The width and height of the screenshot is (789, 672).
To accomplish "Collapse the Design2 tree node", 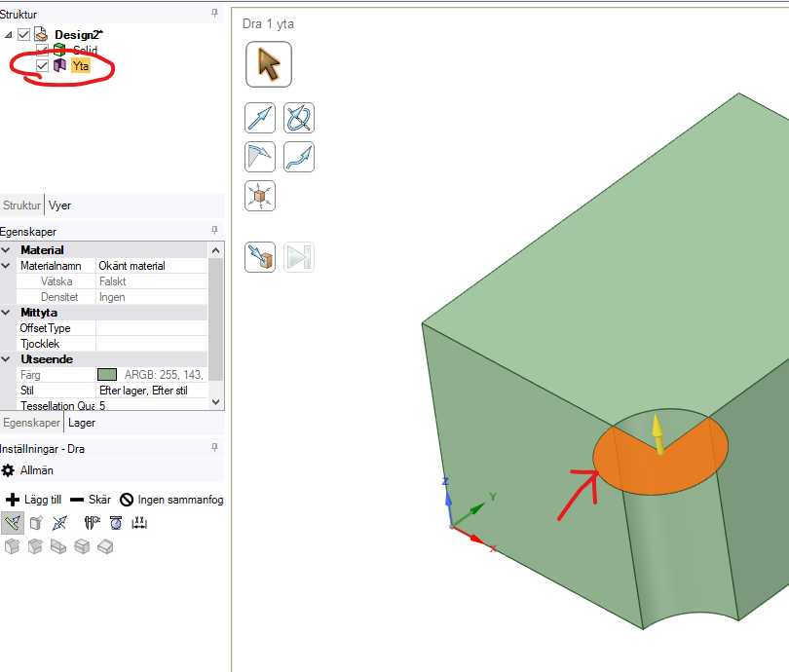I will (x=9, y=35).
